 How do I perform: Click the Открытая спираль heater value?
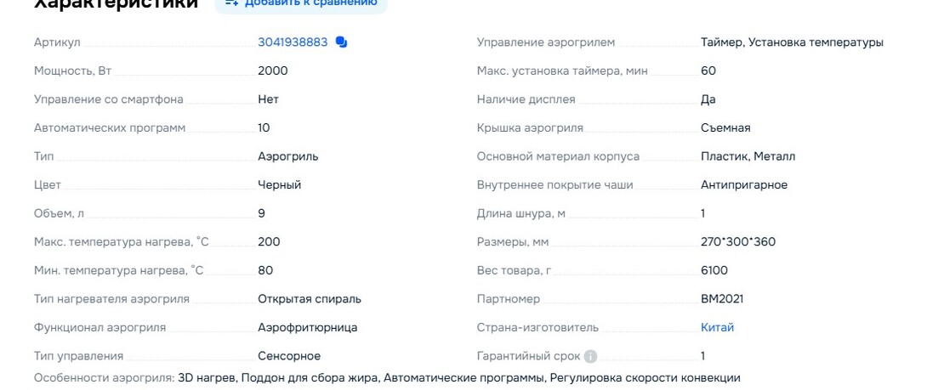tap(310, 299)
